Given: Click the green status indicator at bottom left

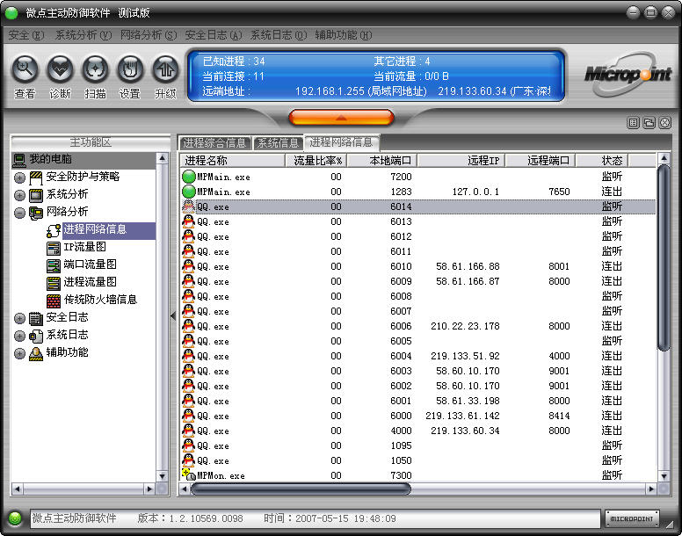Looking at the screenshot, I should [x=15, y=518].
